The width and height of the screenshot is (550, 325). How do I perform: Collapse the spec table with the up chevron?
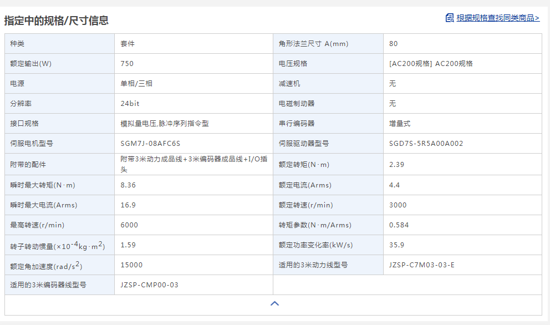tap(274, 303)
